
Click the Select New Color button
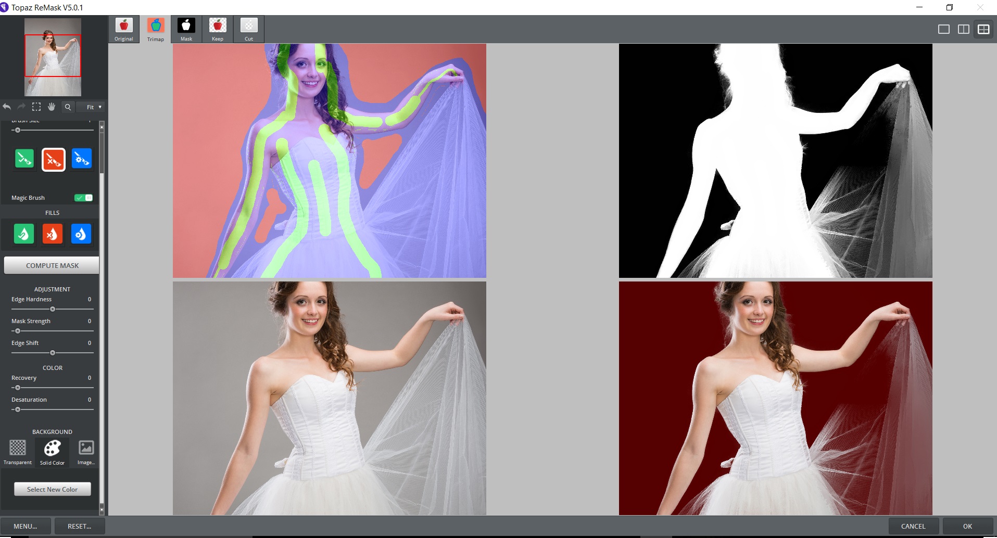tap(53, 489)
